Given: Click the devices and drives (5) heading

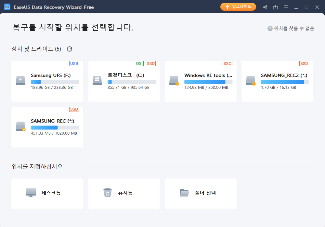Looking at the screenshot, I should 36,49.
